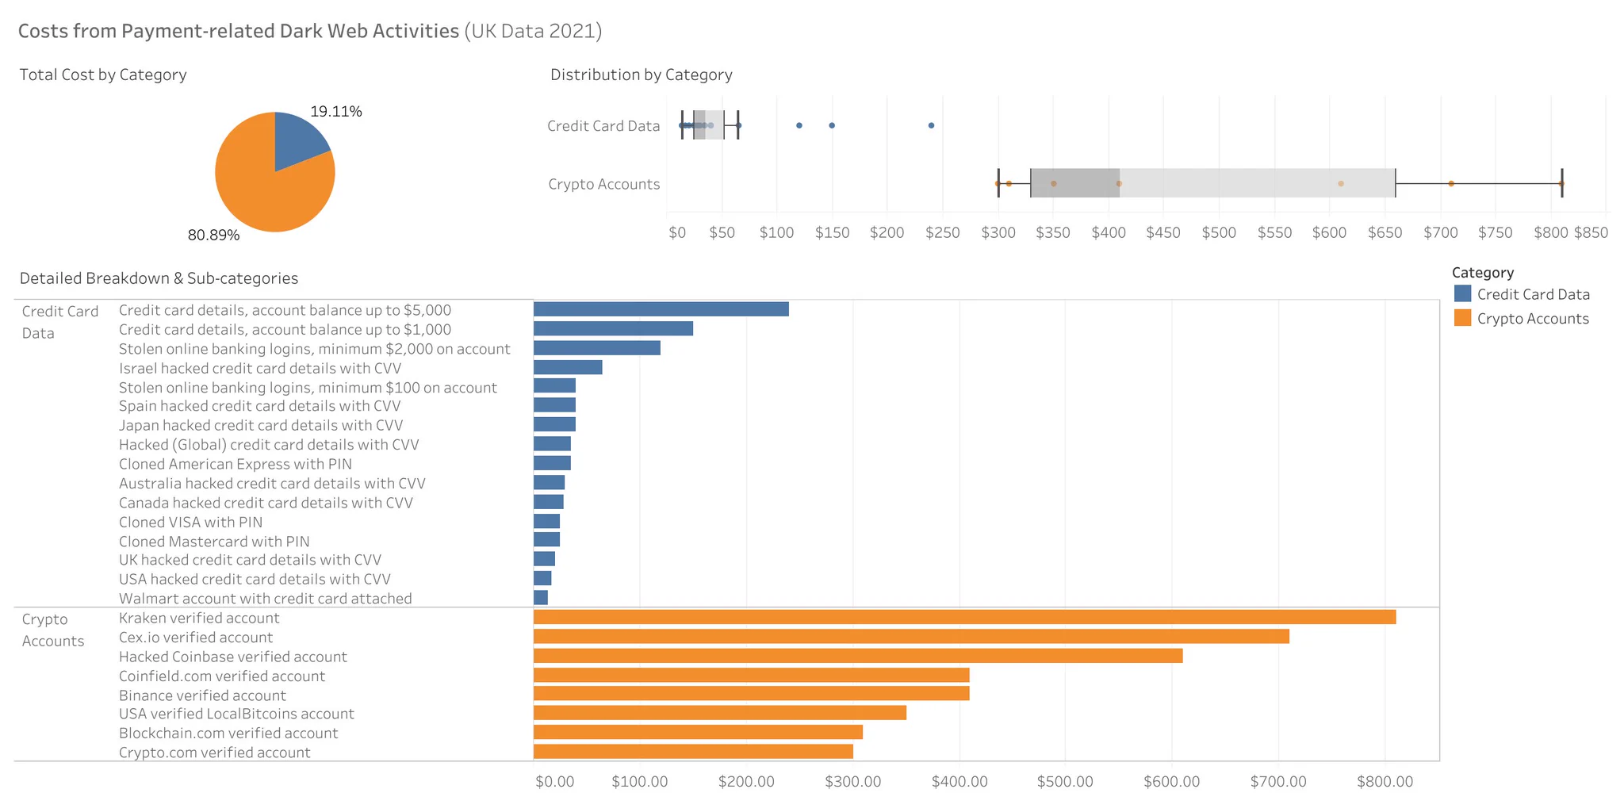Click the "Cloned Mastercard with PIN" label
Screen dimensions: 1624x812
(214, 542)
